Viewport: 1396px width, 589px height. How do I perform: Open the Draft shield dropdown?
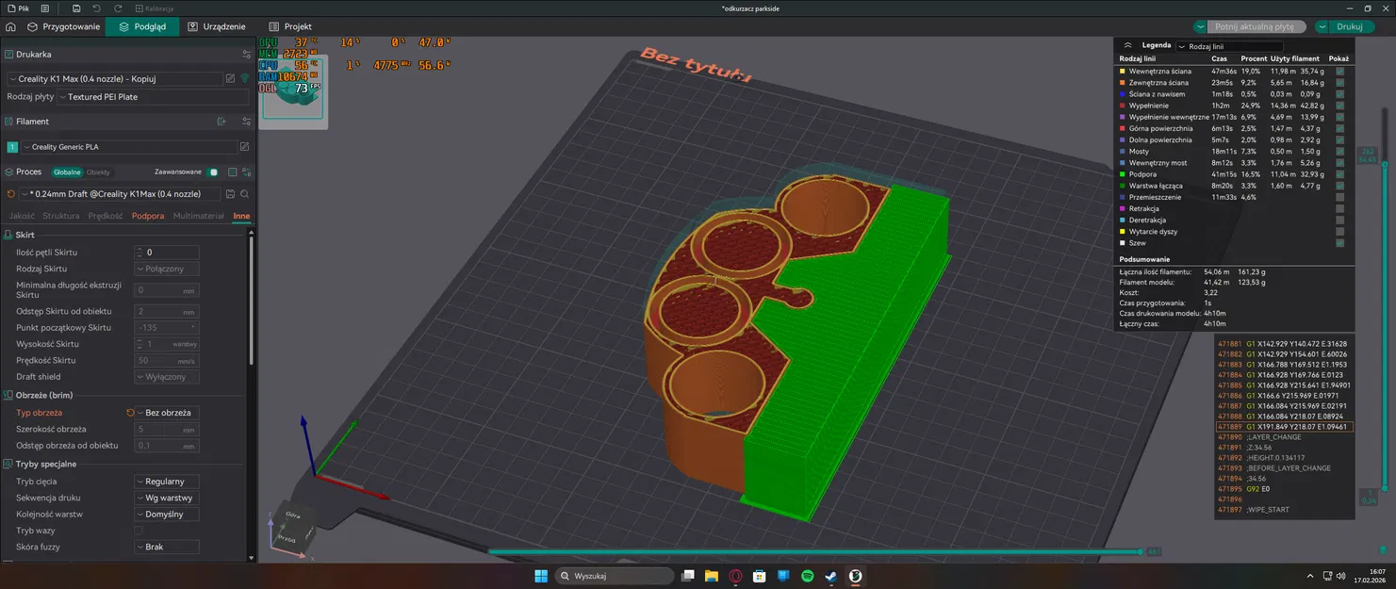tap(167, 377)
